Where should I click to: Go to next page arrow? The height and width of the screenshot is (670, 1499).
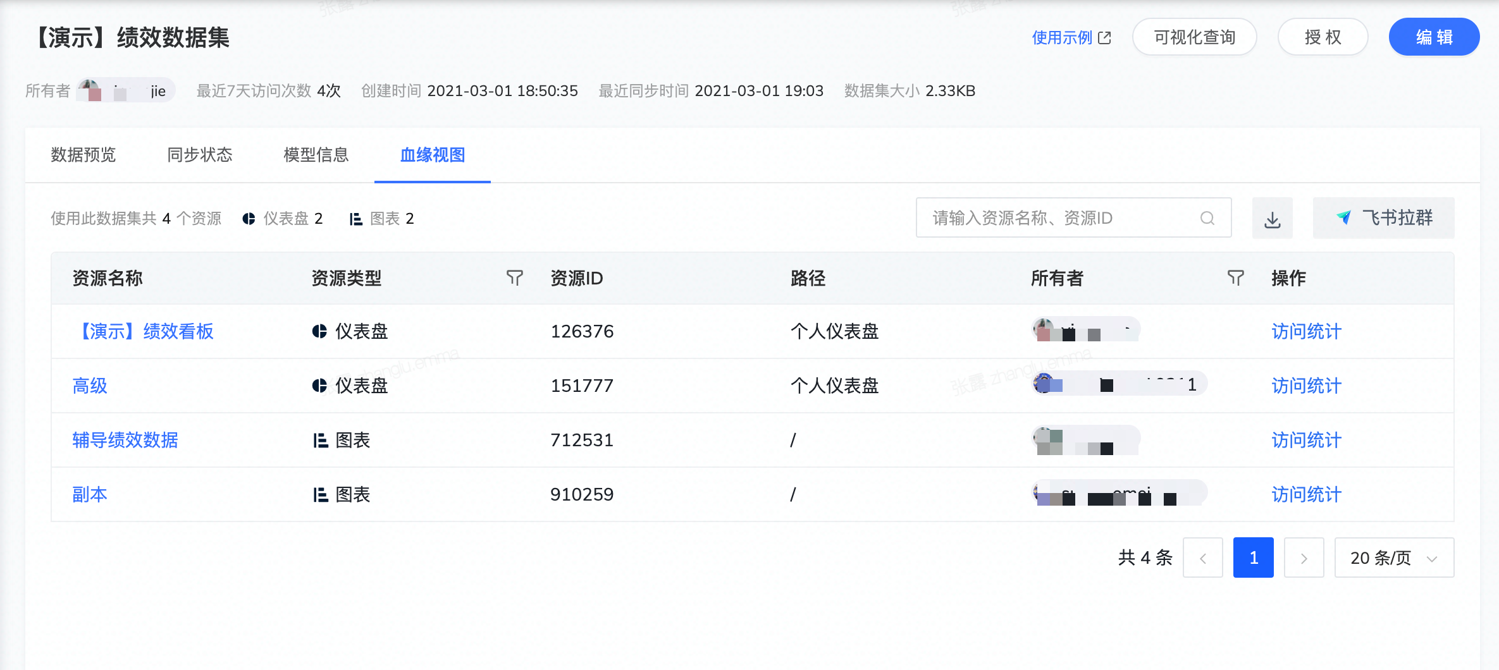(x=1304, y=558)
